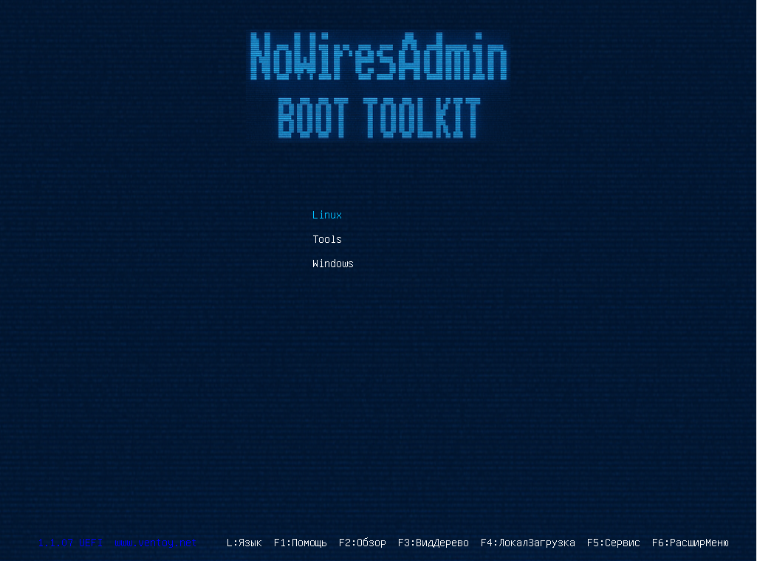The width and height of the screenshot is (757, 561).
Task: Select the Linux boot menu entry
Action: tap(327, 215)
